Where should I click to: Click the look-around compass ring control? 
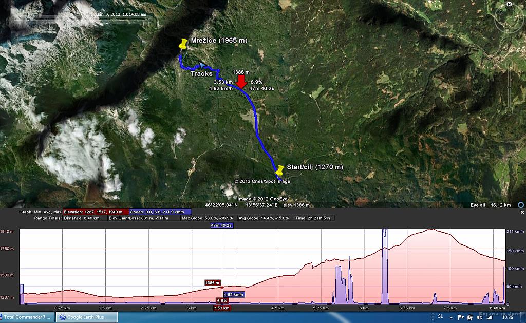click(x=509, y=19)
